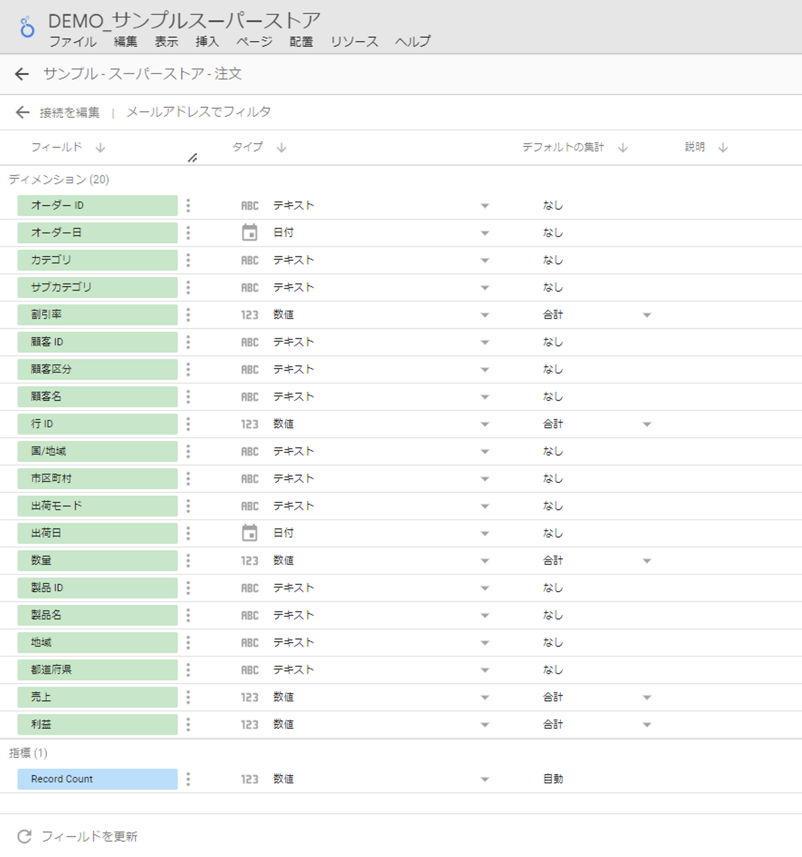Open the 表示 menu
This screenshot has width=802, height=857.
coord(167,42)
